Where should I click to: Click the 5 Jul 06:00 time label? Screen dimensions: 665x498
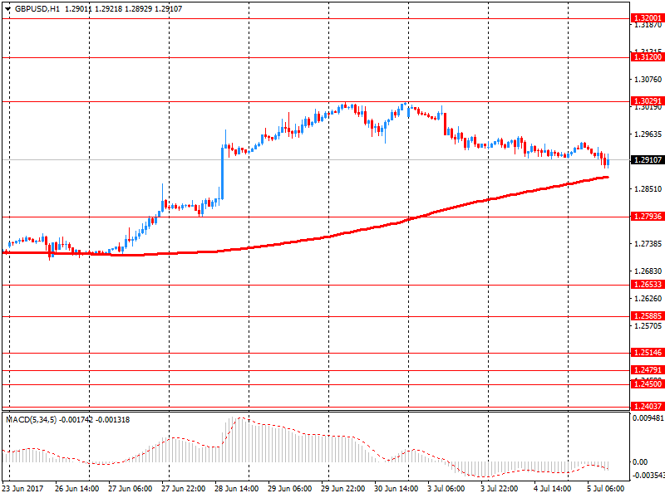[606, 488]
